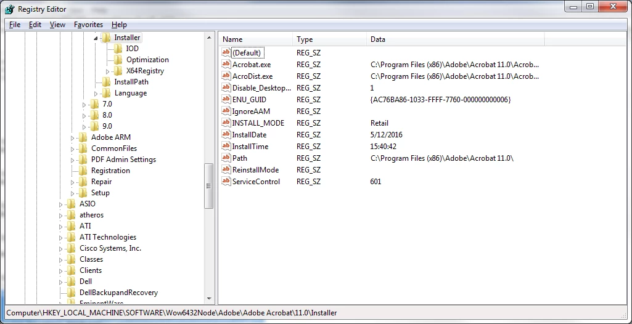This screenshot has height=324, width=632.
Task: Click the Dell folder icon
Action: pos(72,281)
